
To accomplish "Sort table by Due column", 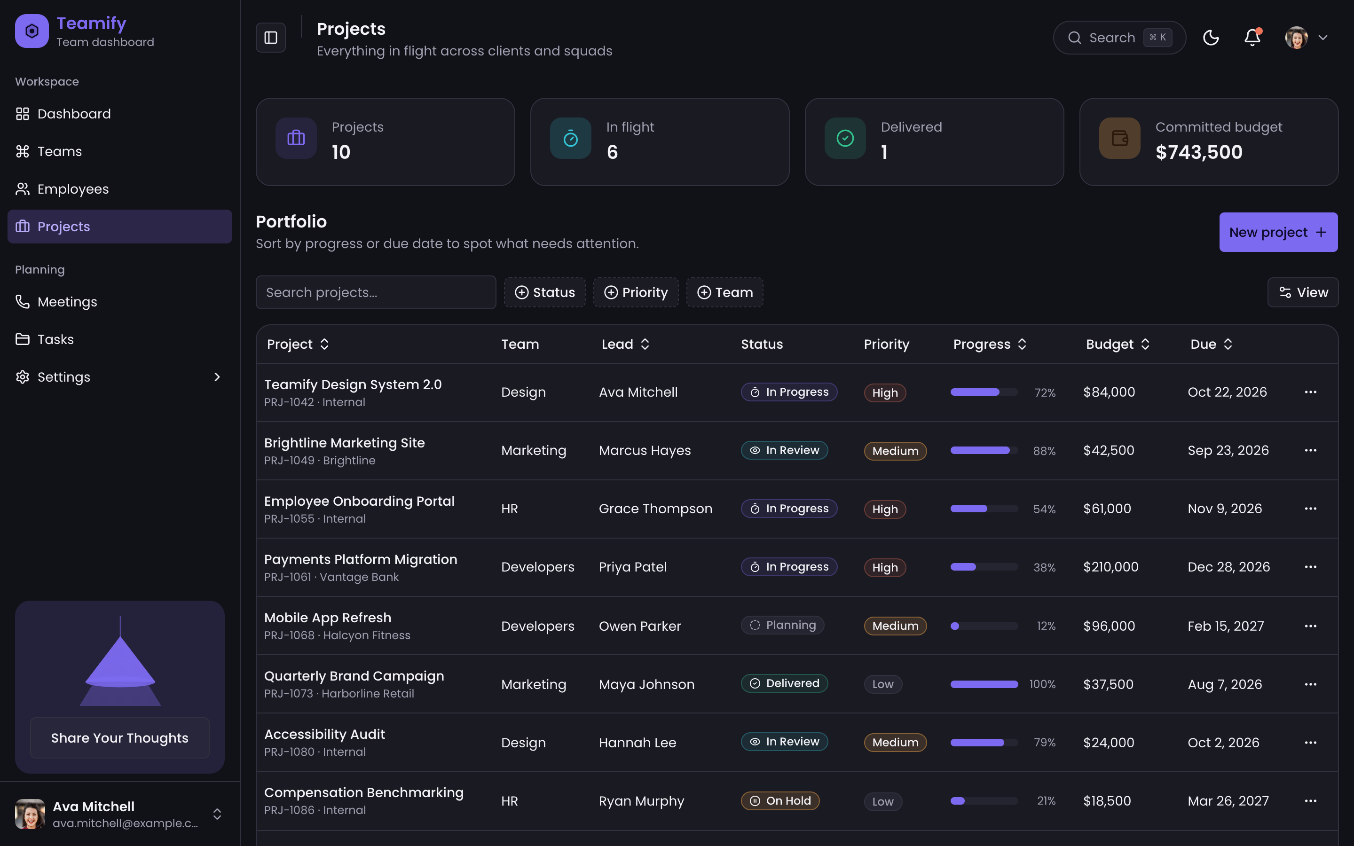I will pos(1211,344).
